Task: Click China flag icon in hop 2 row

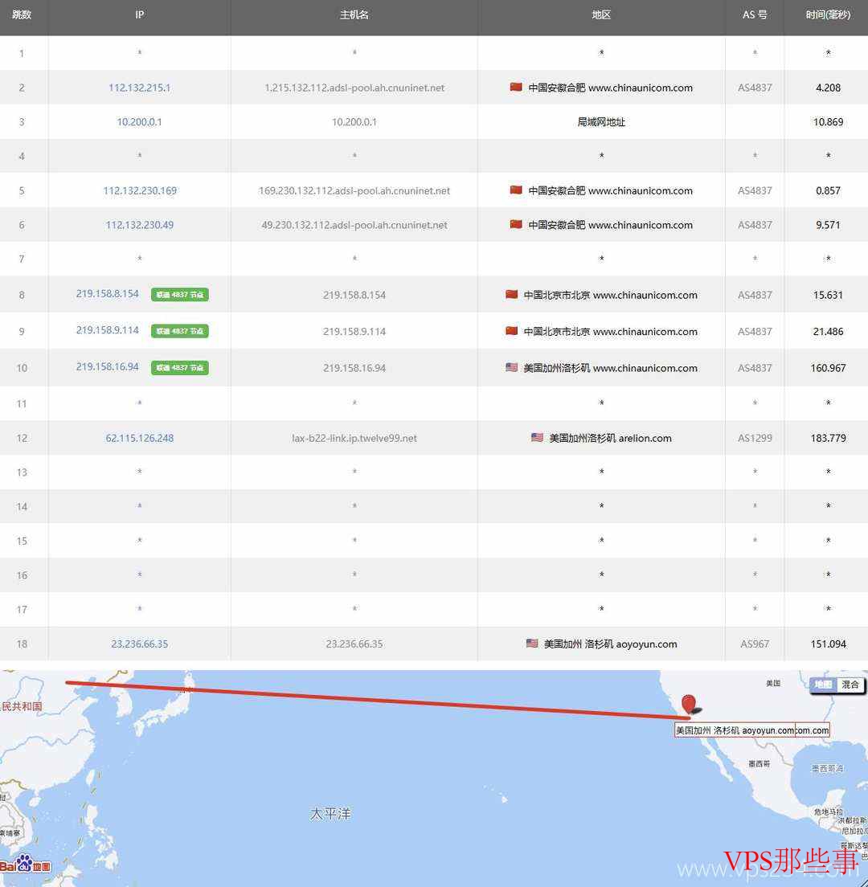Action: pos(515,87)
